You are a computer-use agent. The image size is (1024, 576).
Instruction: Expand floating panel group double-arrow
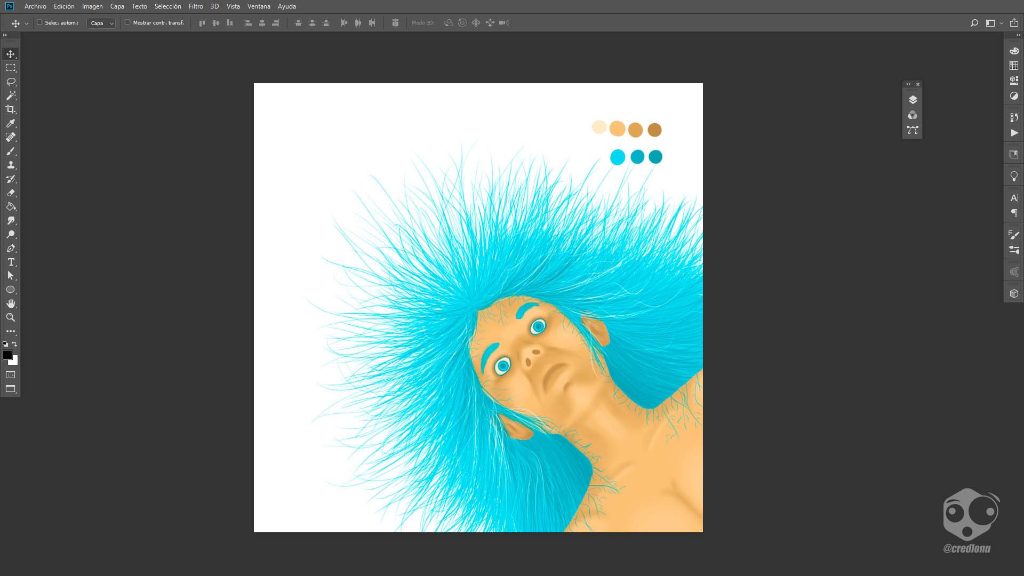pyautogui.click(x=908, y=84)
